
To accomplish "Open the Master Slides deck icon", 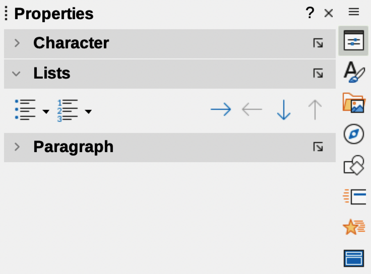I will pyautogui.click(x=353, y=258).
